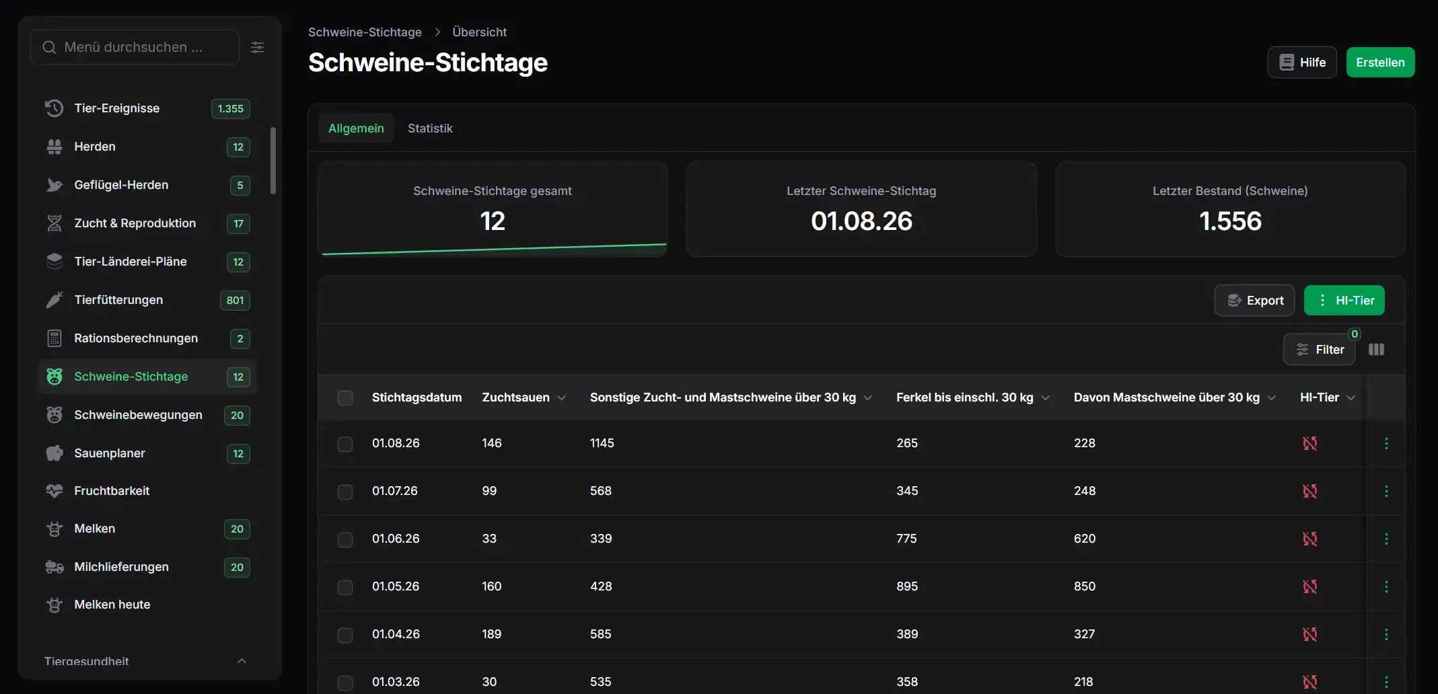Click the Übersicht breadcrumb text

[x=480, y=32]
